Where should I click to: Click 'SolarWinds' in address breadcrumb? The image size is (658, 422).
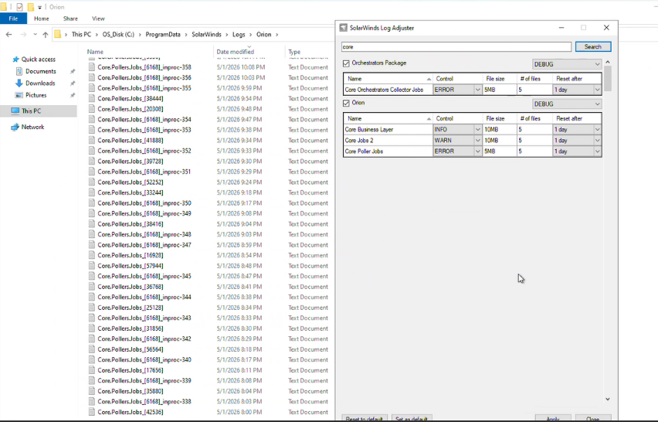tap(206, 35)
